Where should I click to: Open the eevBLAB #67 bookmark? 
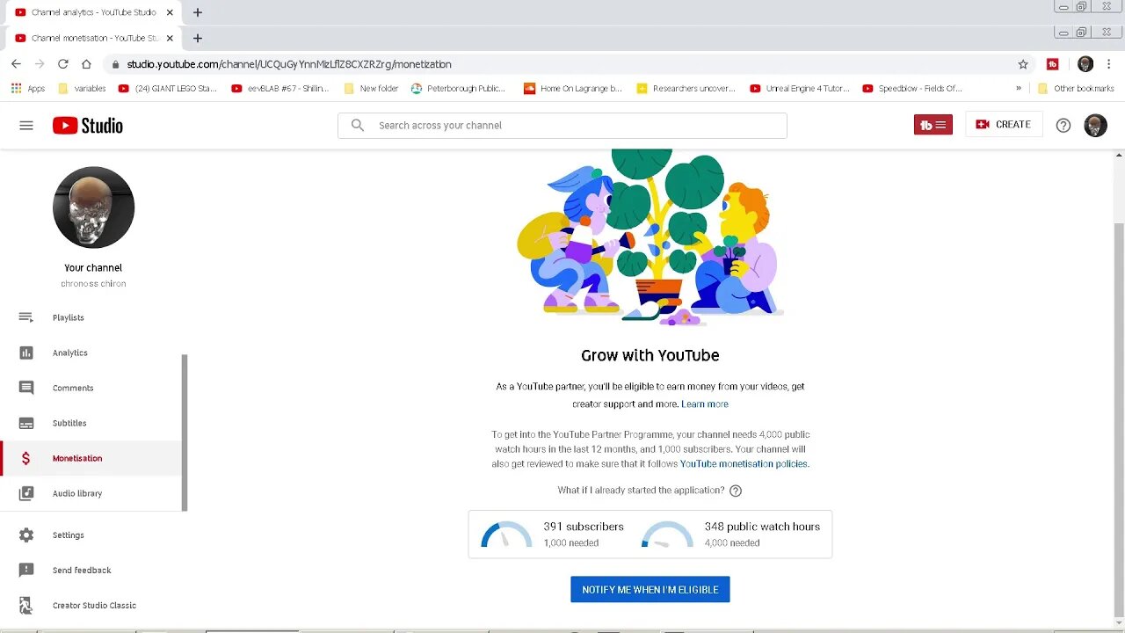(279, 88)
